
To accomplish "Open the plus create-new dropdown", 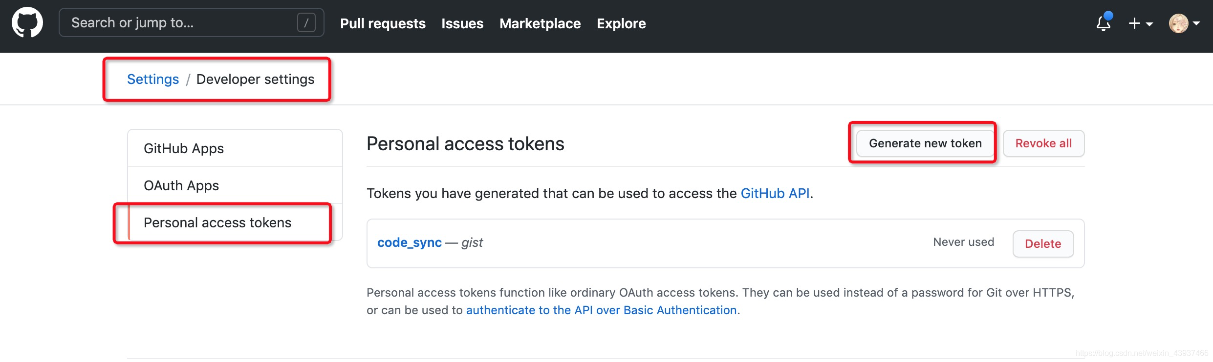I will click(x=1141, y=23).
